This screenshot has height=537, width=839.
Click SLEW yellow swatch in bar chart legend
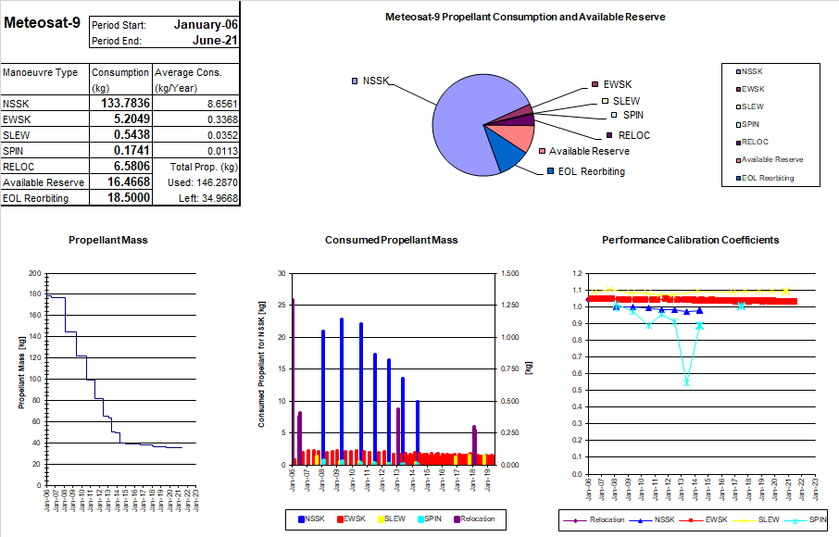(x=381, y=519)
